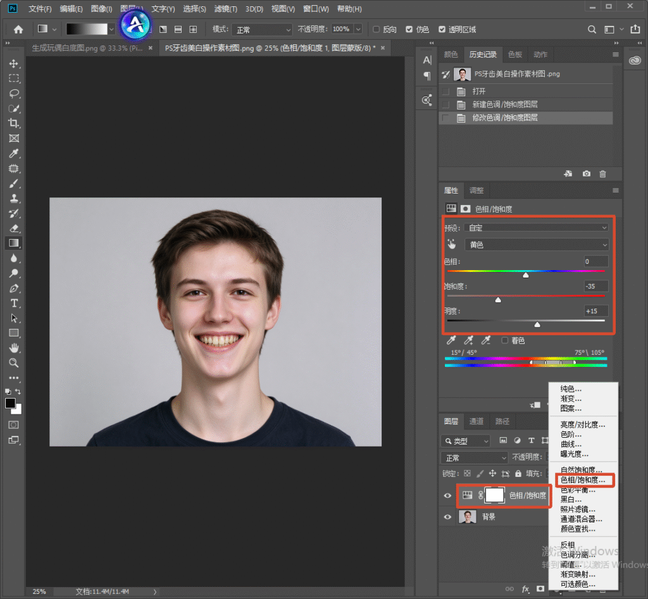Viewport: 648px width, 599px height.
Task: Select the Hand tool
Action: (x=14, y=348)
